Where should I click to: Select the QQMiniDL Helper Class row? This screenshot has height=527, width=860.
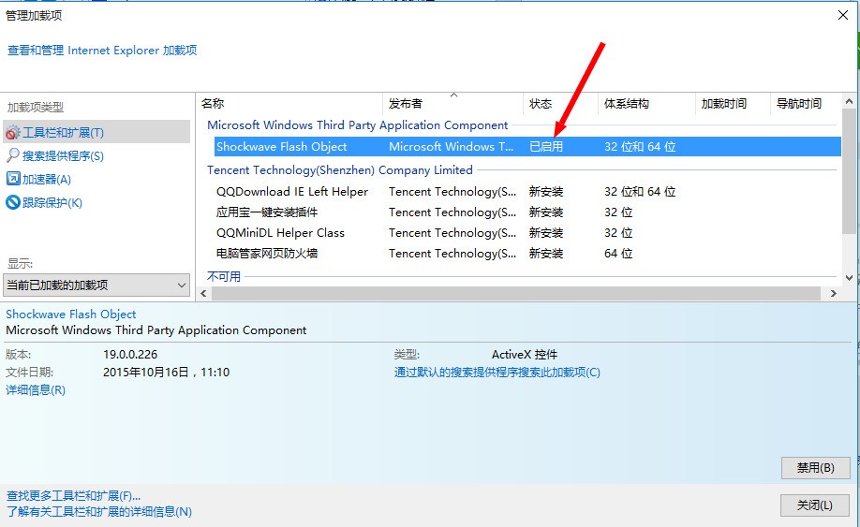click(x=280, y=233)
